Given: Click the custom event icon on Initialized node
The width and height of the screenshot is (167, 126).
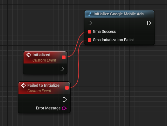Looking at the screenshot, I should 29,55.
